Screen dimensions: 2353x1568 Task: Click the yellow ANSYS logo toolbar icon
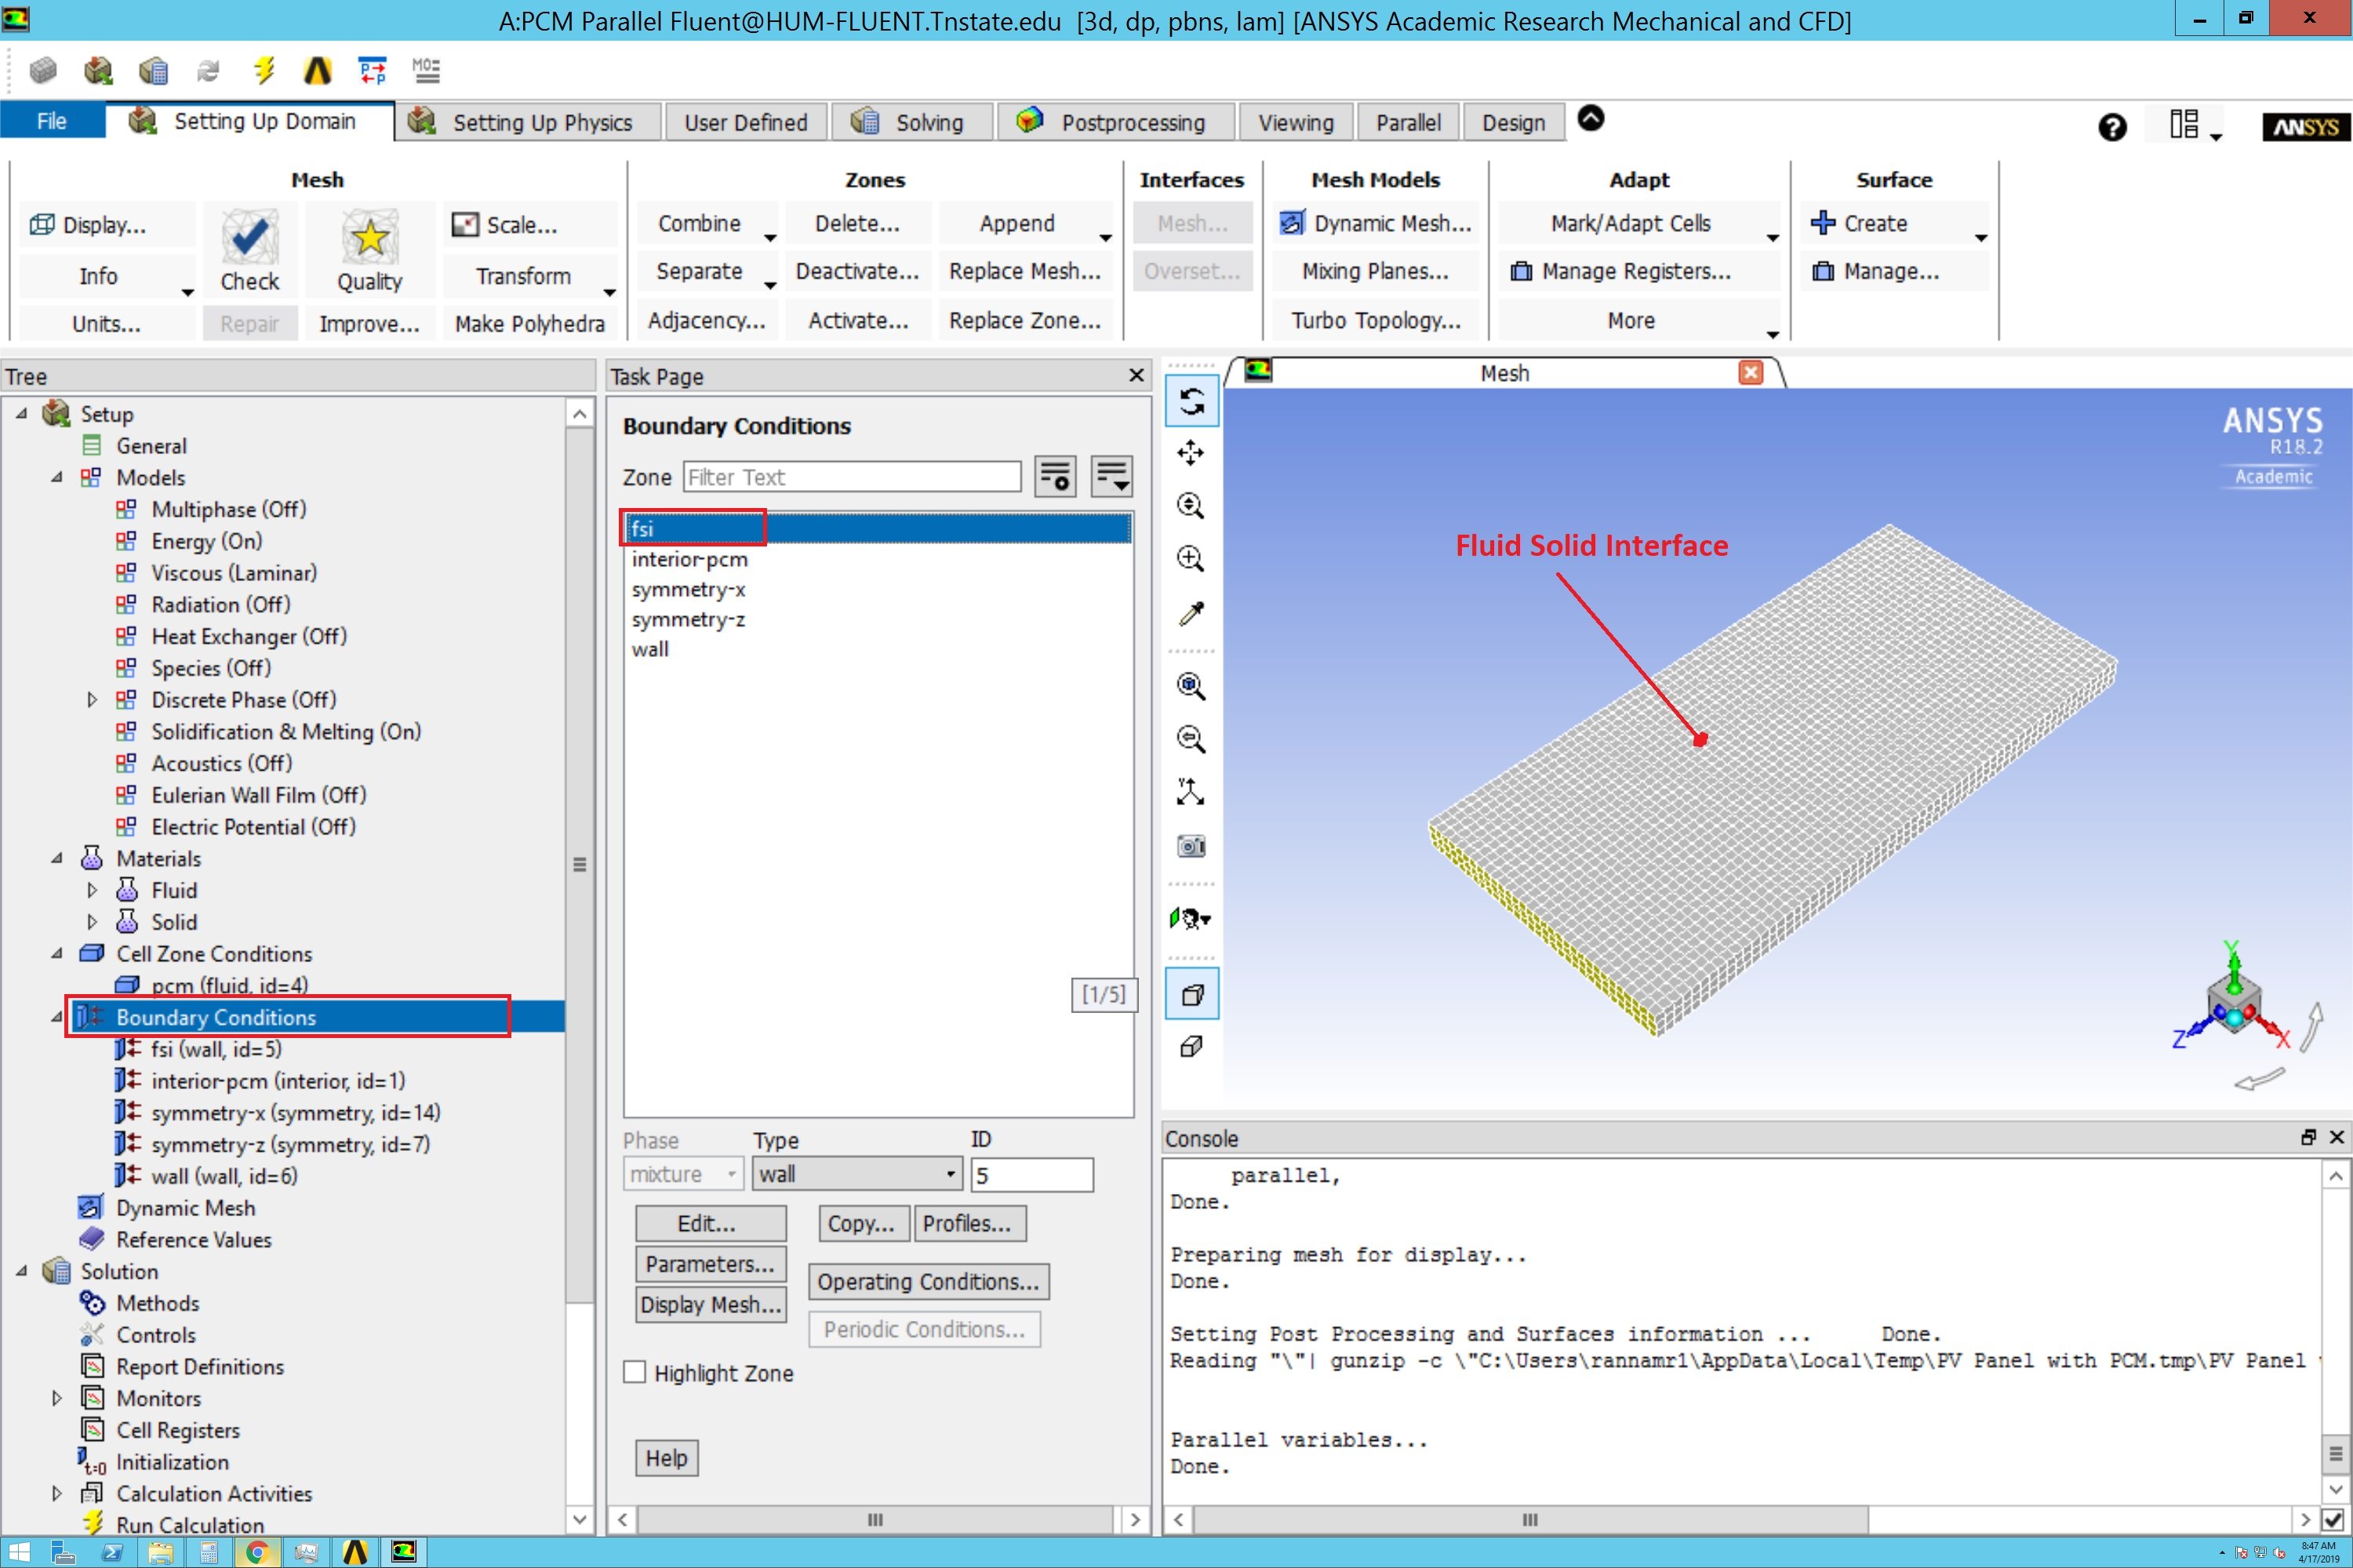coord(317,70)
